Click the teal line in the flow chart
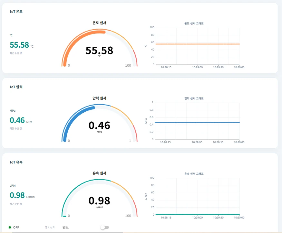This screenshot has height=233, width=282. click(x=198, y=215)
